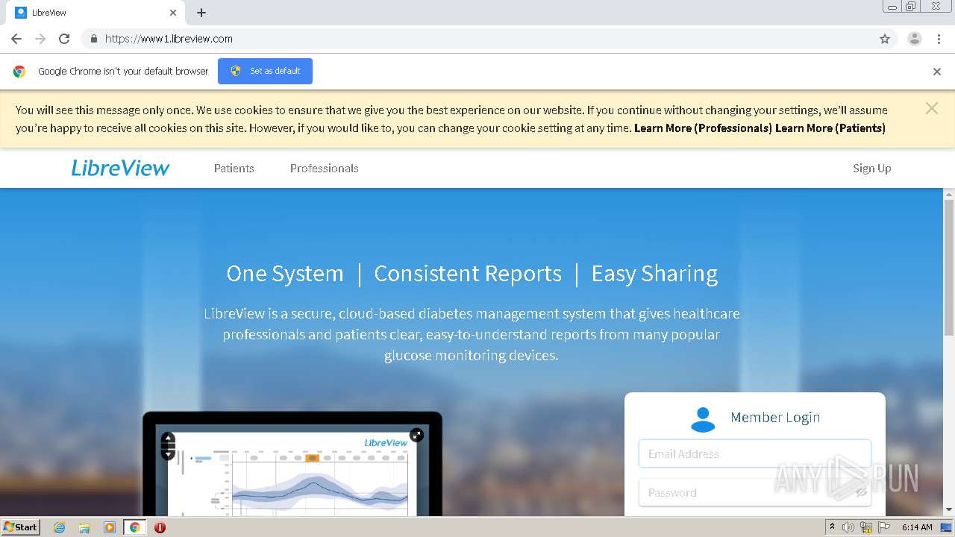955x537 pixels.
Task: Click the Email Address field
Action: click(755, 453)
